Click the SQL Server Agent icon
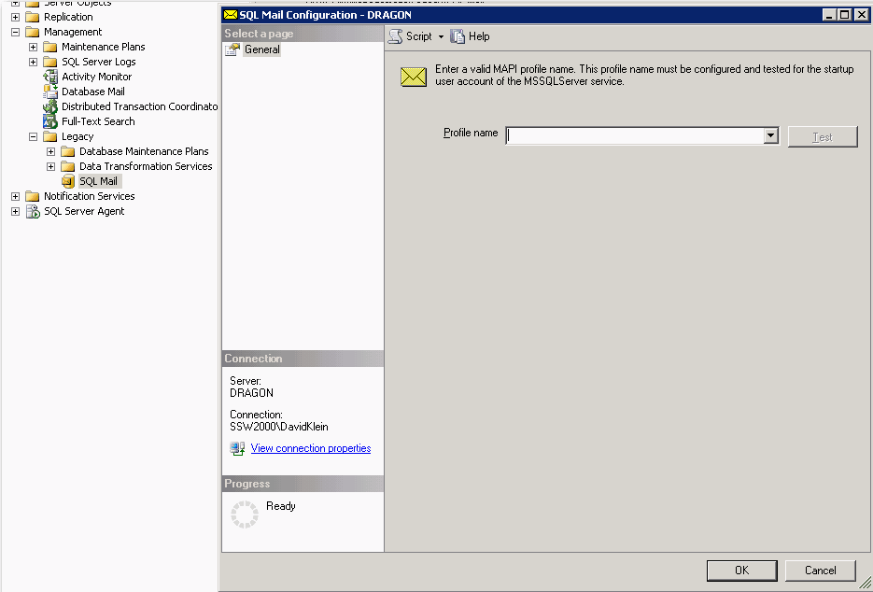Screen dimensions: 873x592 (33, 211)
